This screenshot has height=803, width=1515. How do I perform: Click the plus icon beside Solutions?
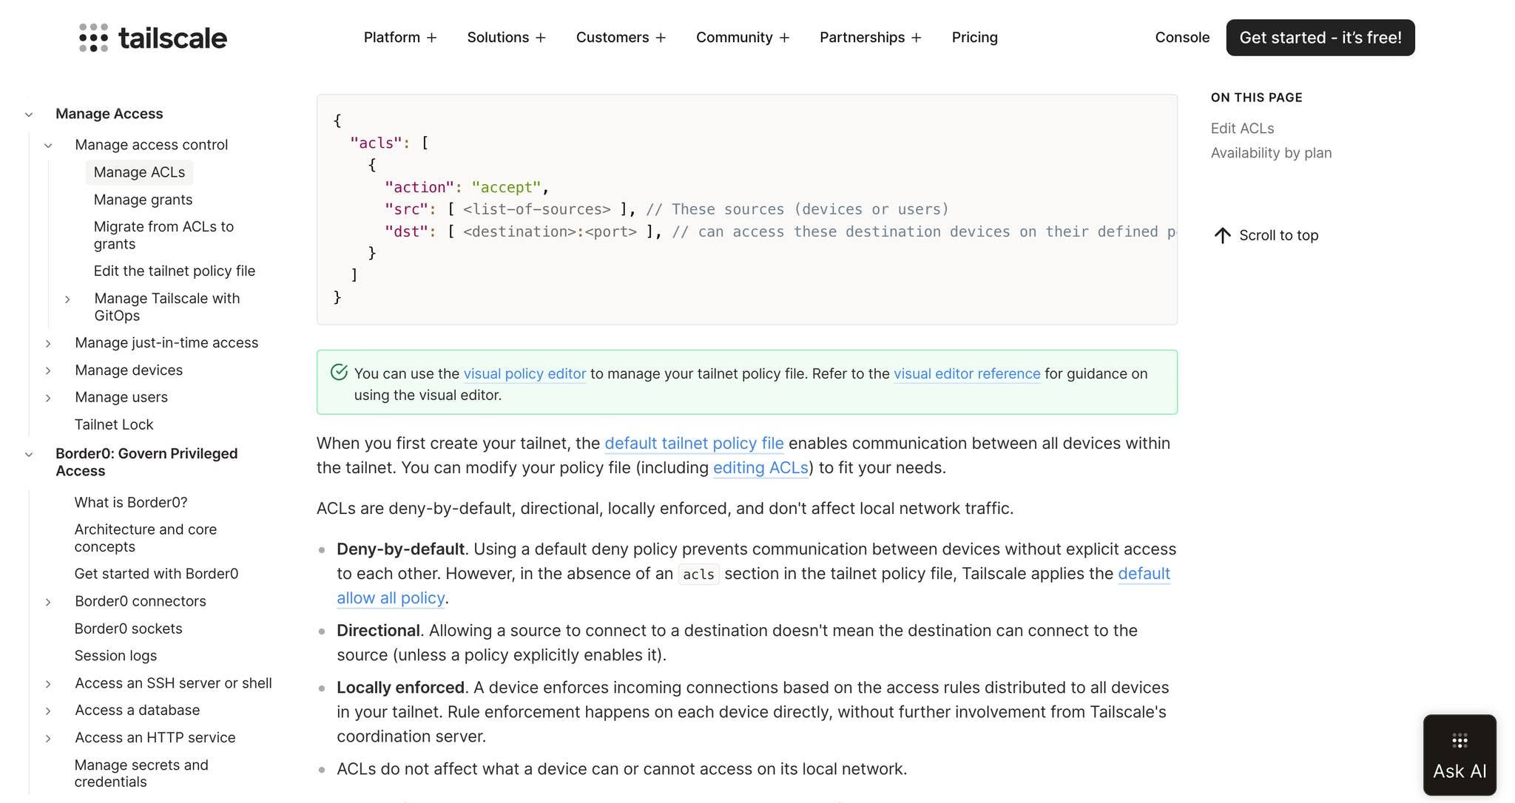(x=541, y=38)
